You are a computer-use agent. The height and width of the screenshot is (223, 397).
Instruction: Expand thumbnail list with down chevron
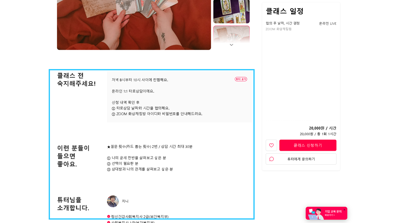tap(231, 45)
